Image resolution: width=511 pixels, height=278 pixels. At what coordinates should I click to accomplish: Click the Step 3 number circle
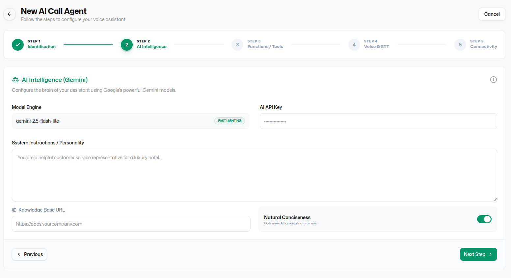pyautogui.click(x=237, y=45)
